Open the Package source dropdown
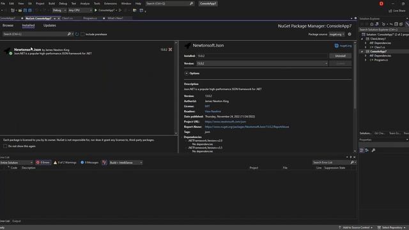The image size is (409, 230). point(337,34)
